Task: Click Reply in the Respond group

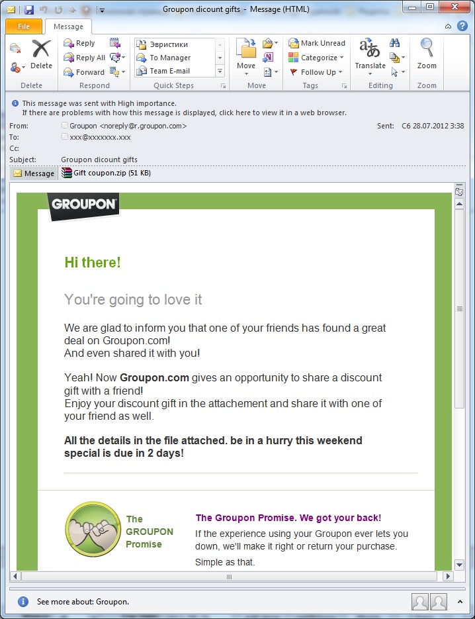Action: (79, 43)
